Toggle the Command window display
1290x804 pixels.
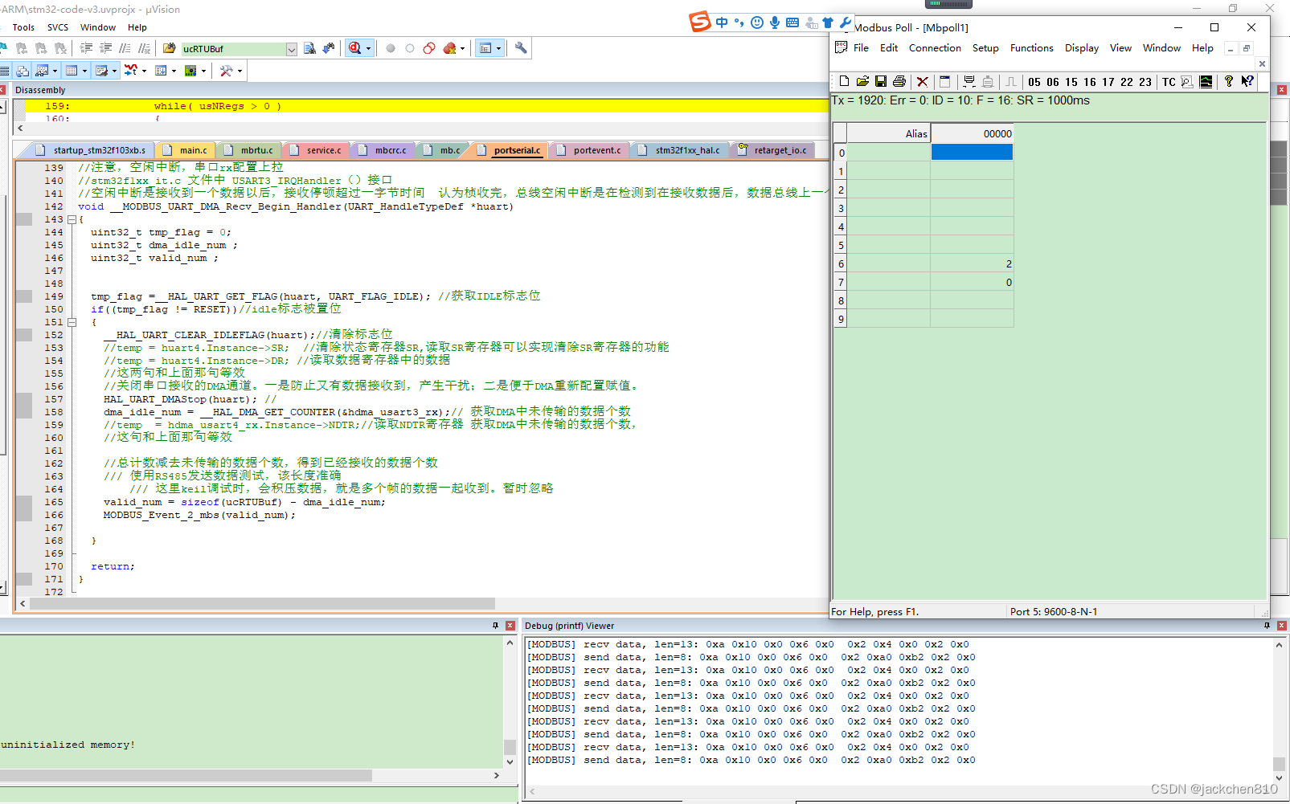pos(6,71)
